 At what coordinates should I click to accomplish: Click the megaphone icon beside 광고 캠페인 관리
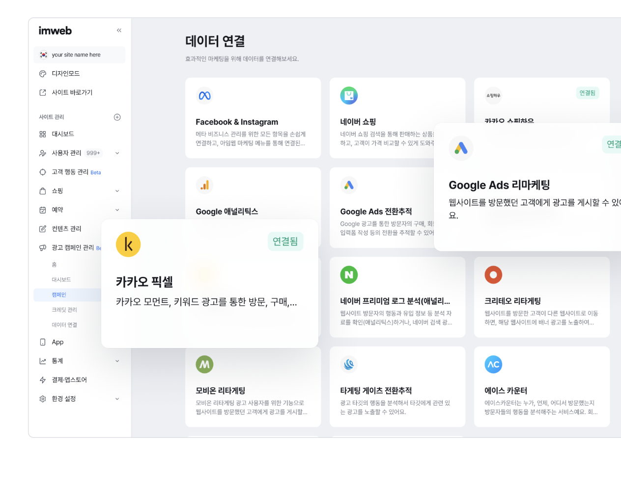pyautogui.click(x=43, y=247)
